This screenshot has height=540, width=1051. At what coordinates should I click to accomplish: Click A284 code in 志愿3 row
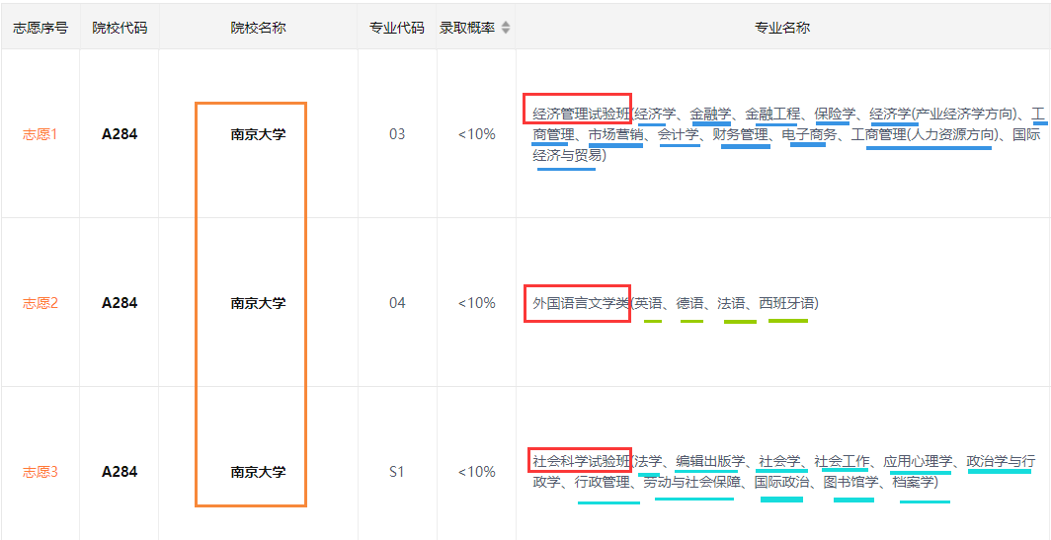[x=120, y=472]
